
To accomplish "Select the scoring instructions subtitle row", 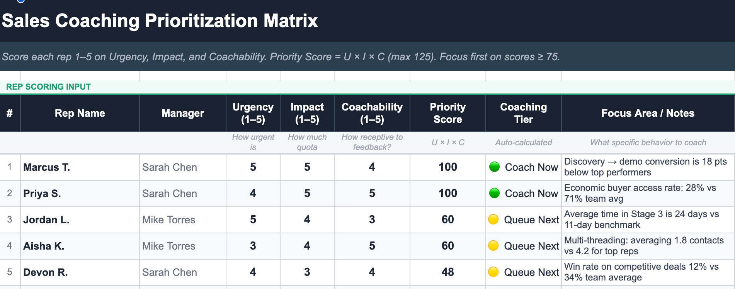I will [367, 57].
